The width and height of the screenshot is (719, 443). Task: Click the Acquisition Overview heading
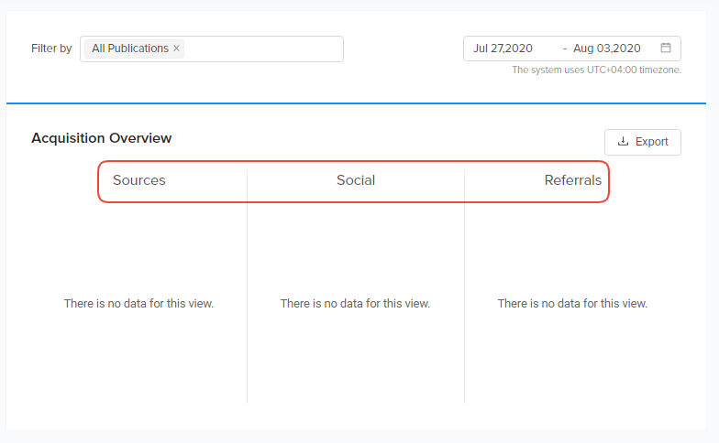pyautogui.click(x=102, y=138)
